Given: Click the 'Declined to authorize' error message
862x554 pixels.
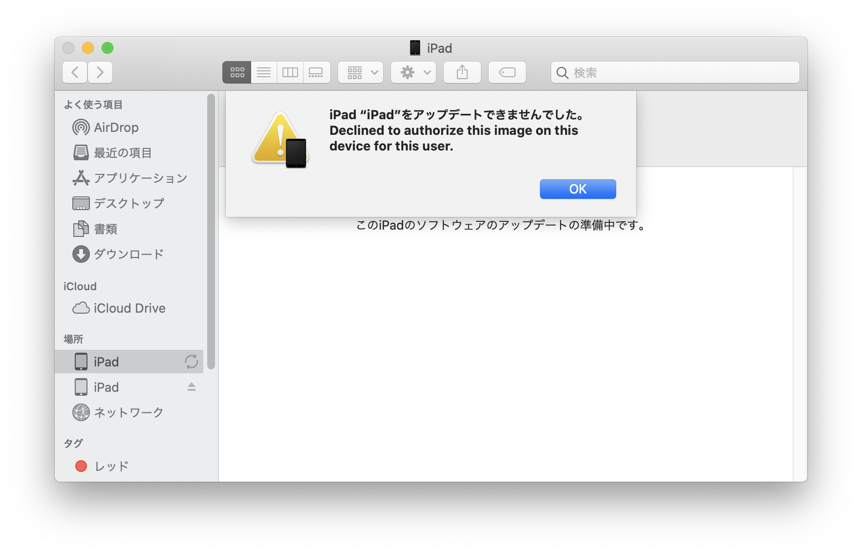Looking at the screenshot, I should 454,138.
